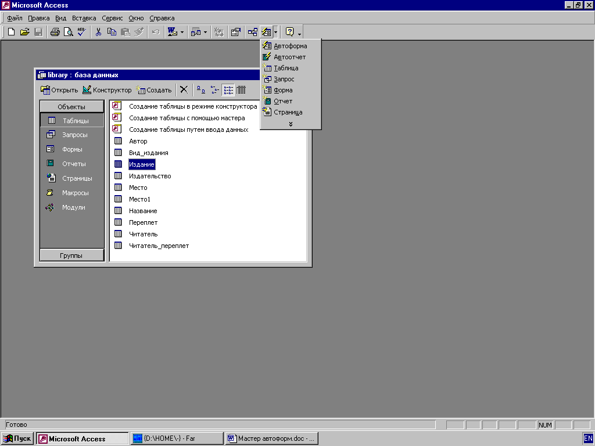The height and width of the screenshot is (446, 595).
Task: Switch to Small Icons view in database window
Action: pyautogui.click(x=215, y=90)
